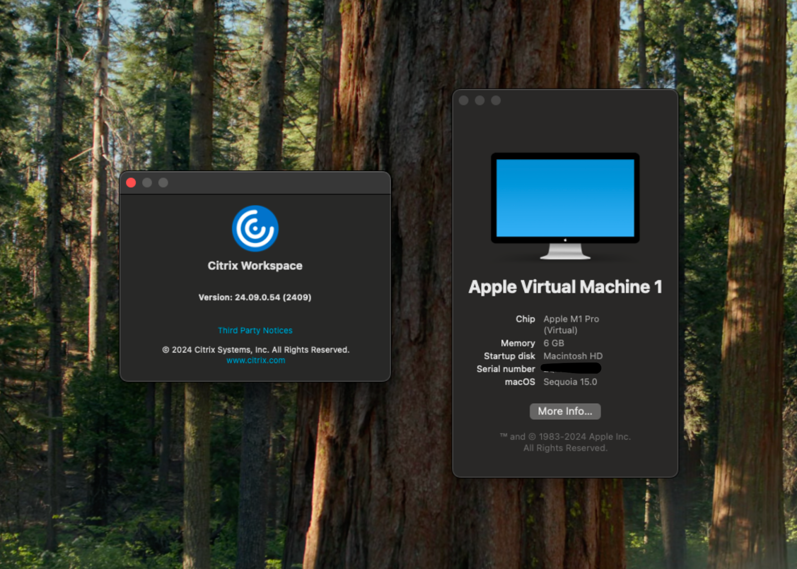This screenshot has width=797, height=569.
Task: Minimize the Apple Virtual Machine window
Action: click(x=480, y=100)
